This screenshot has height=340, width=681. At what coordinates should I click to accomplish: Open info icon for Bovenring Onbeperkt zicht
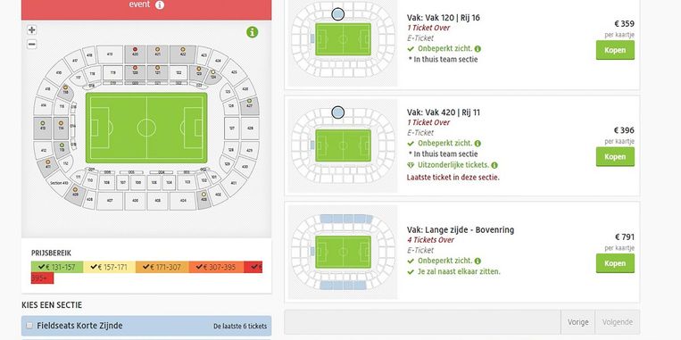tap(478, 261)
